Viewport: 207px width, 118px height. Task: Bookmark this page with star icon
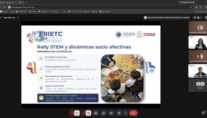[x=191, y=7]
